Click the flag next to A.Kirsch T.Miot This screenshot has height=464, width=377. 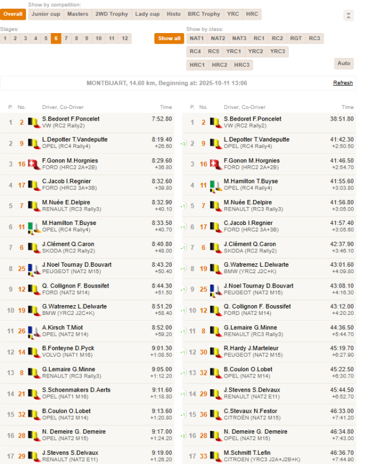pos(34,331)
